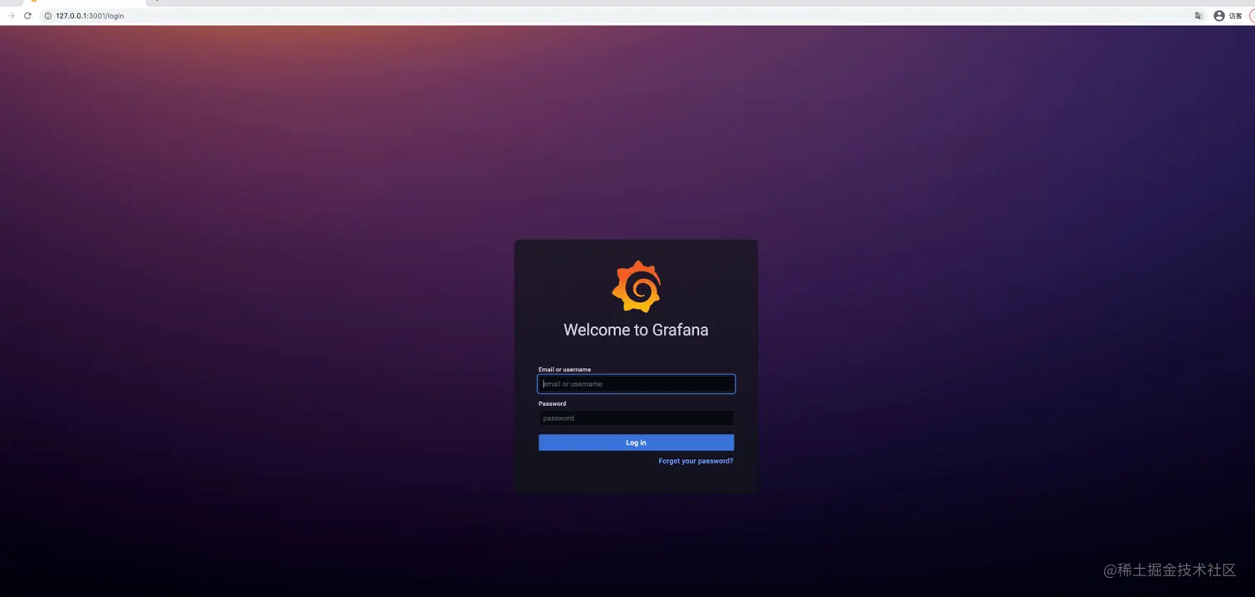Click the Email or username label
This screenshot has height=597, width=1255.
564,369
